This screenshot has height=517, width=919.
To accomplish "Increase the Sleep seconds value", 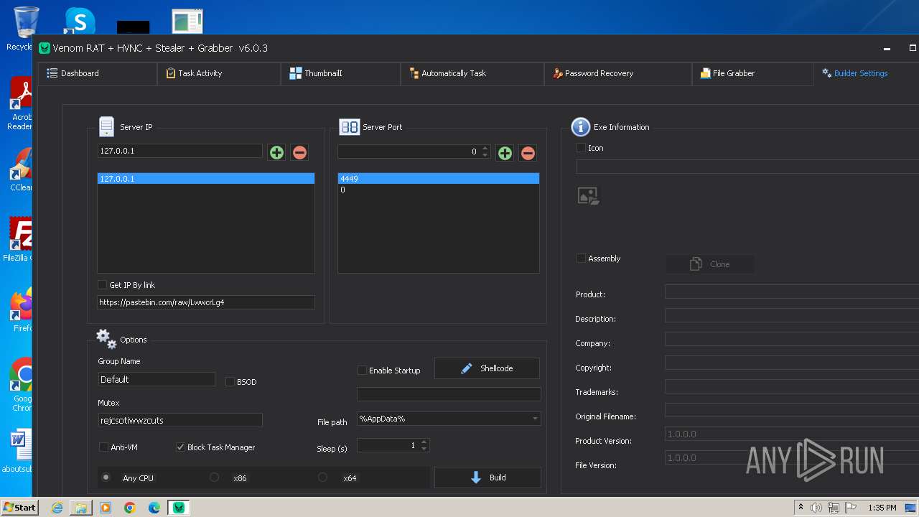I will (424, 442).
